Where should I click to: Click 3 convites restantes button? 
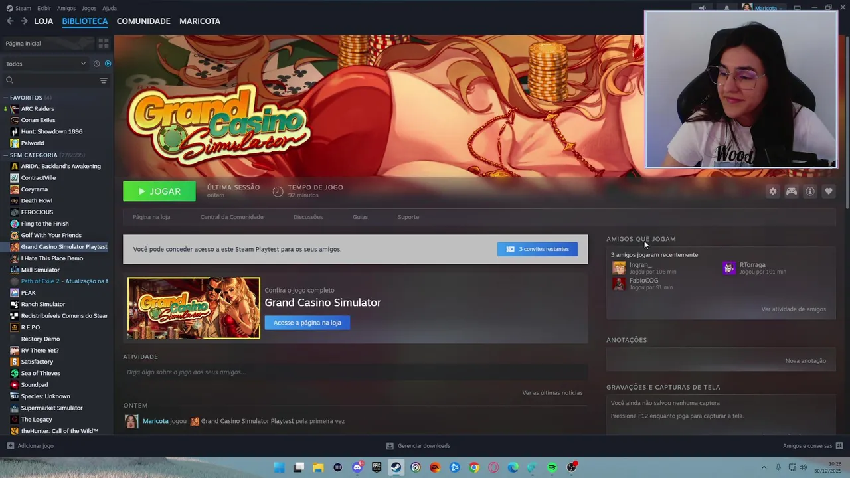537,249
